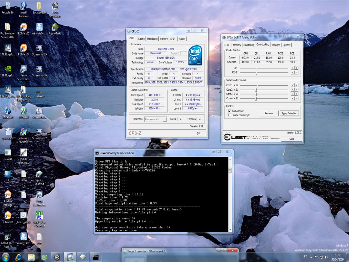Decrease Core4 multiplier arrow
This screenshot has height=262, width=349.
[293, 98]
